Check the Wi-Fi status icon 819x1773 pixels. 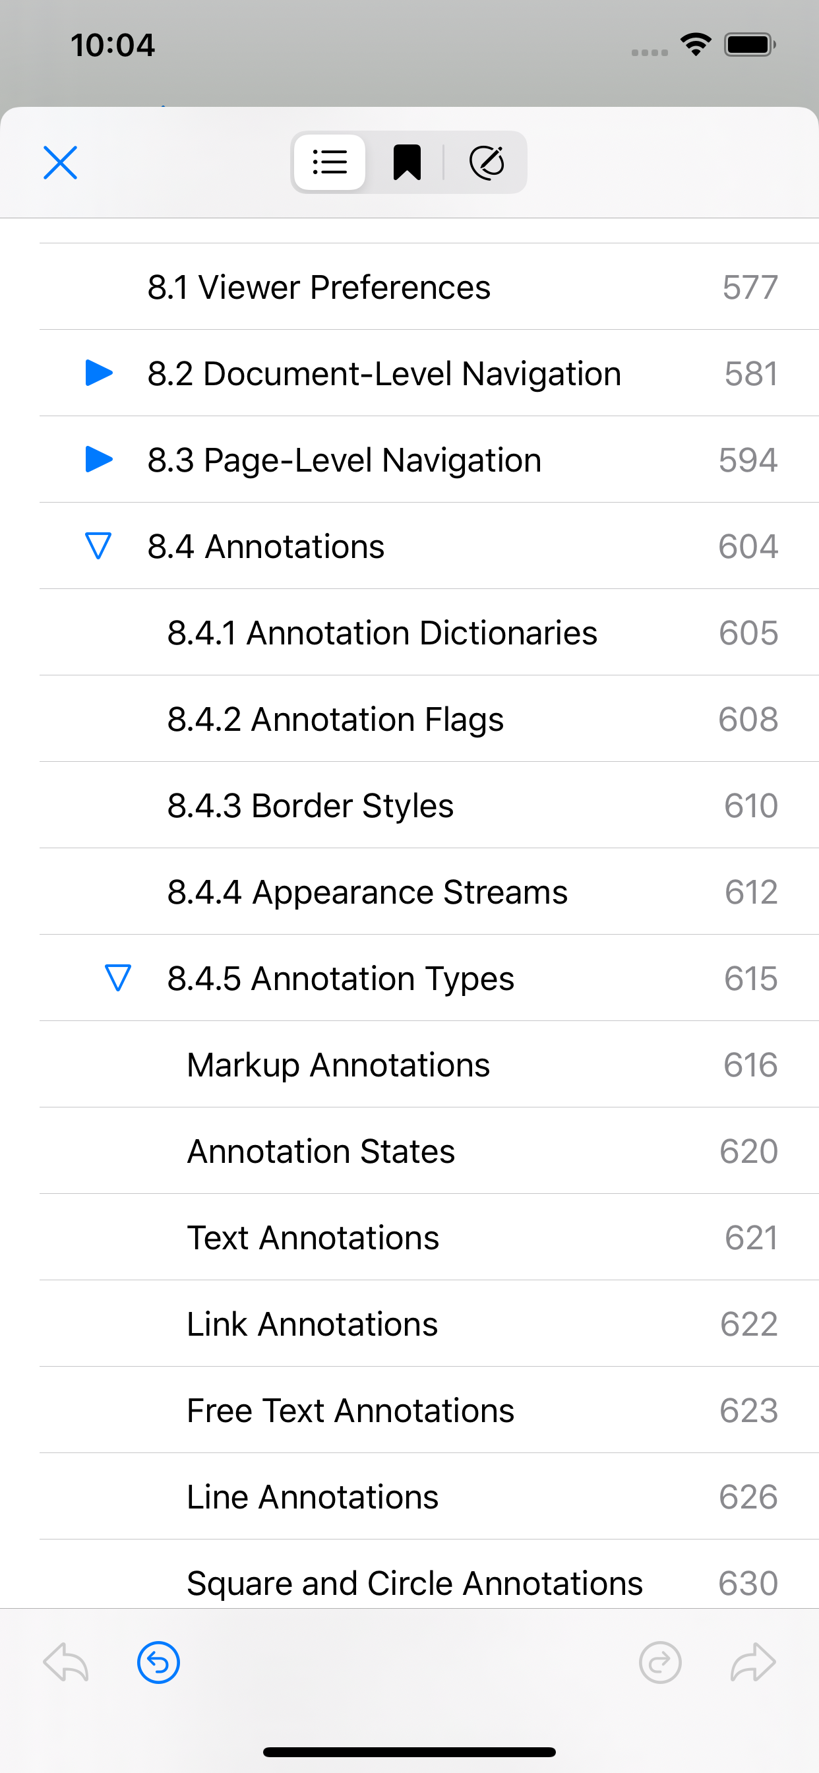click(696, 45)
